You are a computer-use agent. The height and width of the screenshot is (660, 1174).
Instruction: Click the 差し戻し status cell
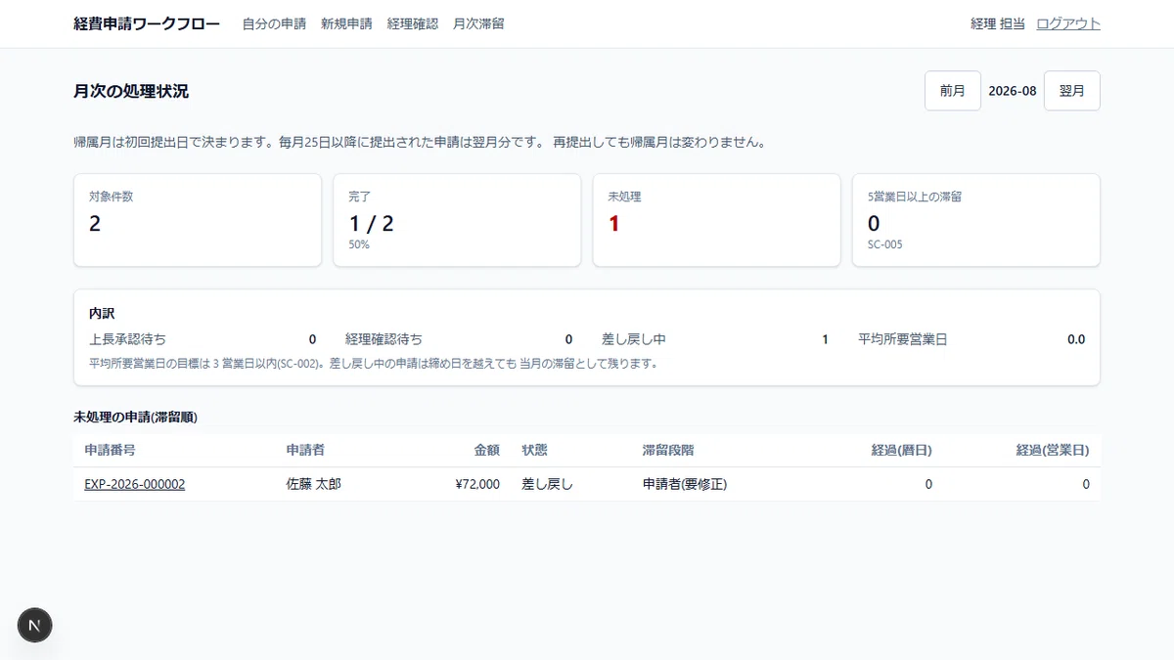pyautogui.click(x=548, y=484)
